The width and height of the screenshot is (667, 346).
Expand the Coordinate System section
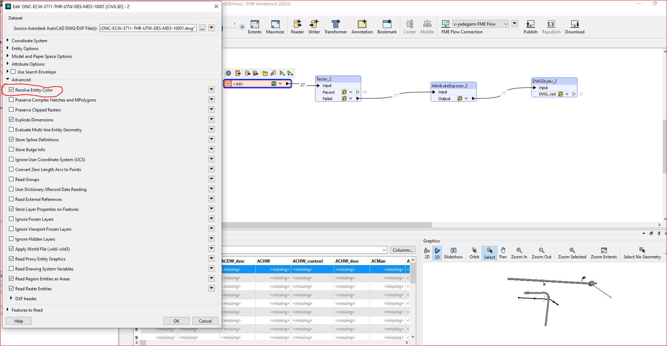[8, 40]
